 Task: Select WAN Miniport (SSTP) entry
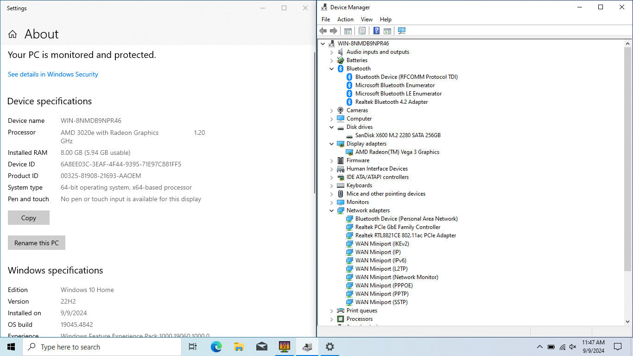381,302
